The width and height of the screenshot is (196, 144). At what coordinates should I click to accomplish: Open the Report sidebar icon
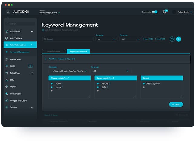point(7,87)
